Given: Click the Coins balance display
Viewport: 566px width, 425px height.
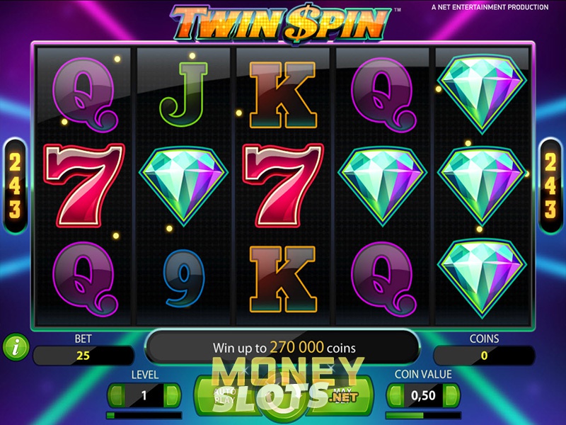Looking at the screenshot, I should point(484,356).
